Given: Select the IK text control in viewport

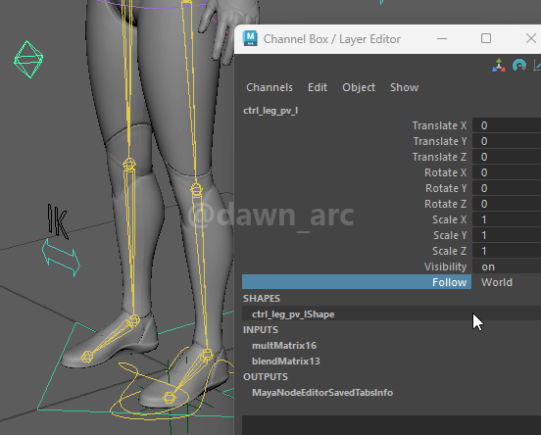Looking at the screenshot, I should coord(58,221).
